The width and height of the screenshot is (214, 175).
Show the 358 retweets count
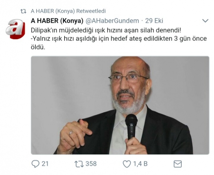pos(91,164)
